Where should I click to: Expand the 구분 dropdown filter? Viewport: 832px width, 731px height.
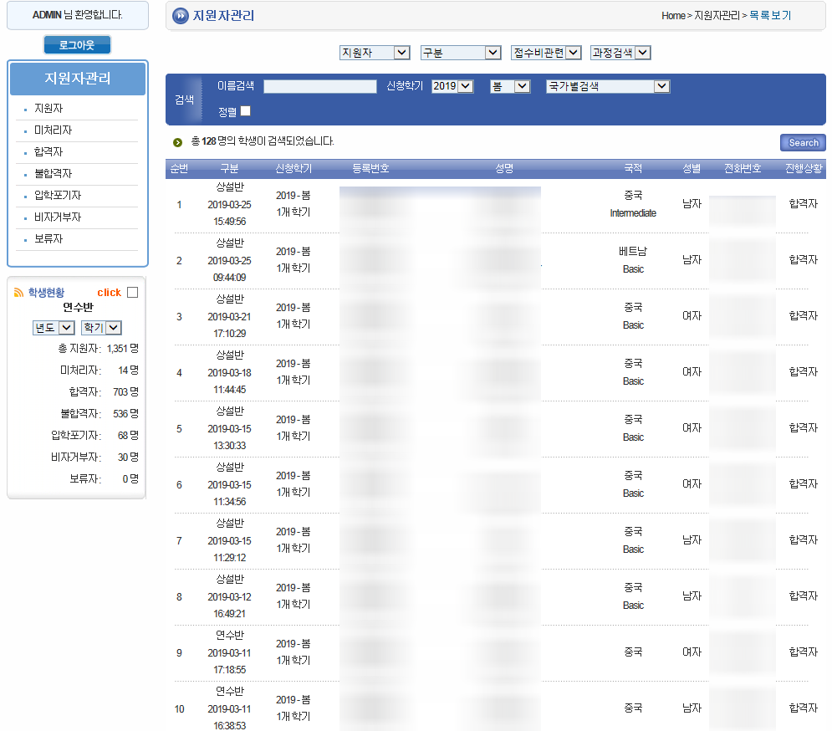coord(460,53)
